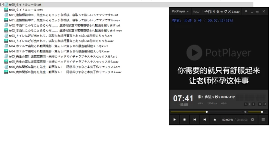Mute audio with the speaker icon
The width and height of the screenshot is (276, 142).
click(x=246, y=112)
